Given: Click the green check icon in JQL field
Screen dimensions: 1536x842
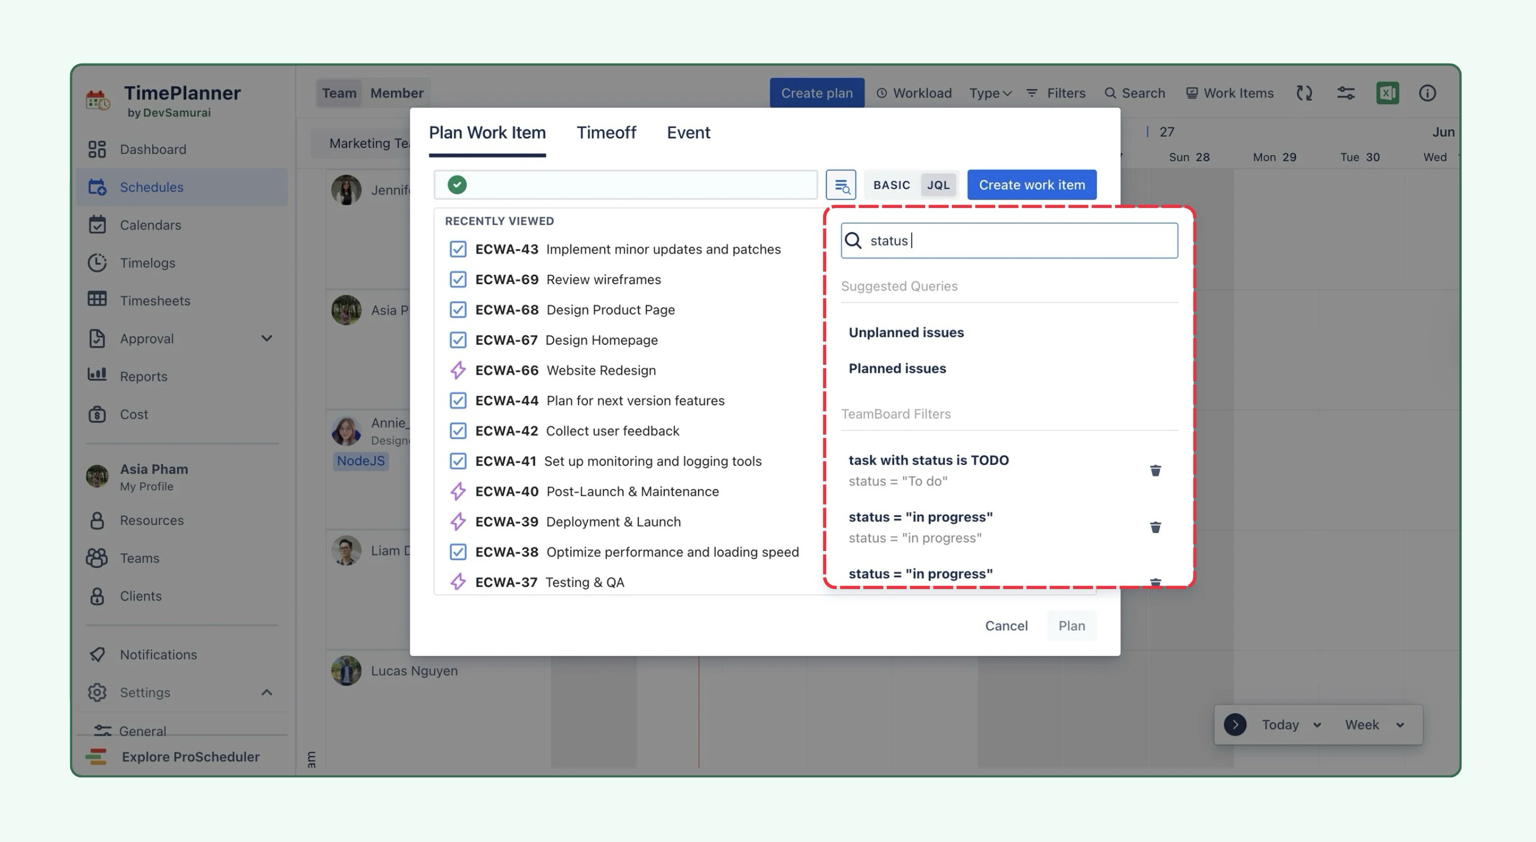Looking at the screenshot, I should 457,185.
